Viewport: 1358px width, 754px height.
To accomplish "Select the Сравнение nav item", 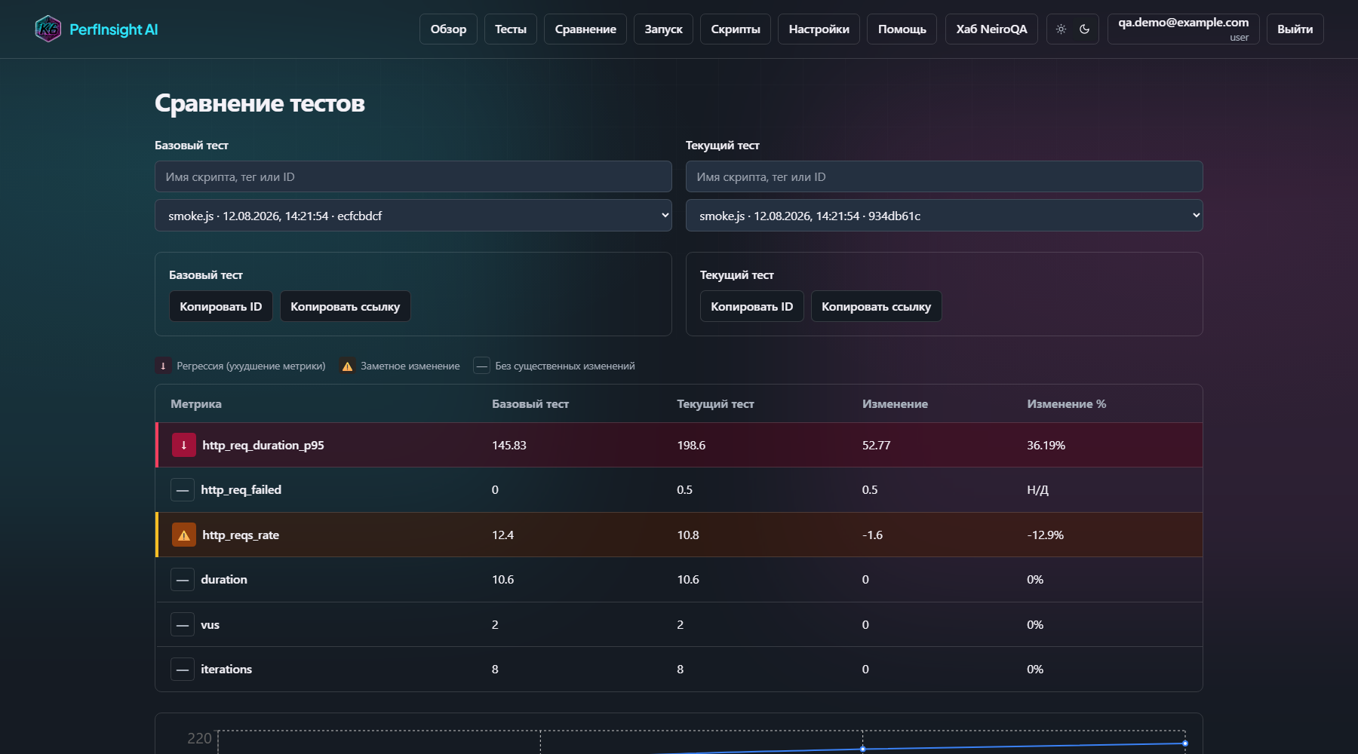I will click(585, 29).
